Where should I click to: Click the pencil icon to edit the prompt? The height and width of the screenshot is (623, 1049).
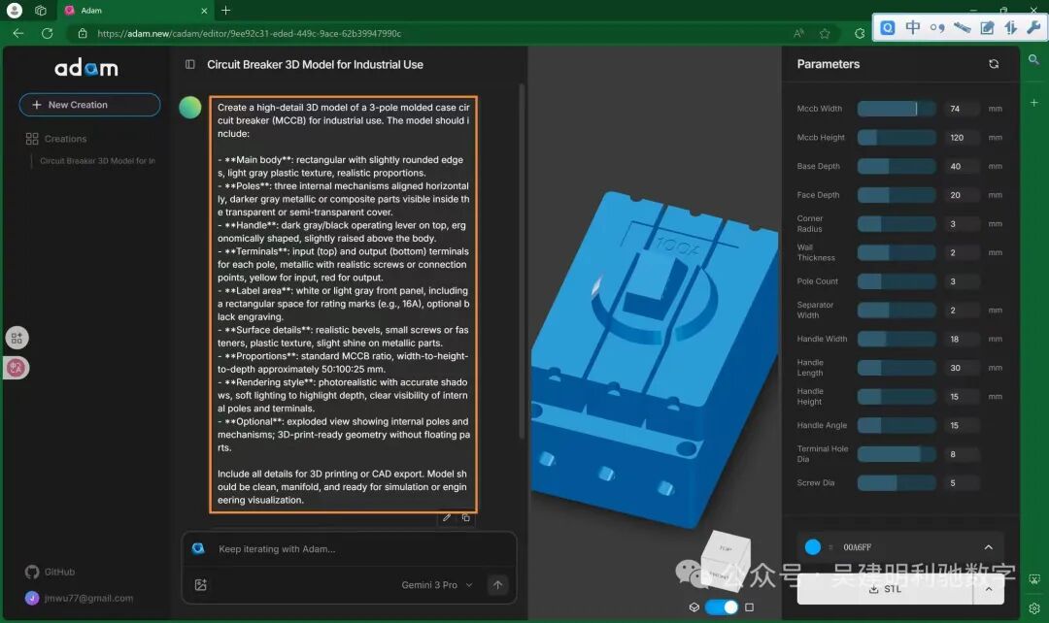tap(447, 517)
